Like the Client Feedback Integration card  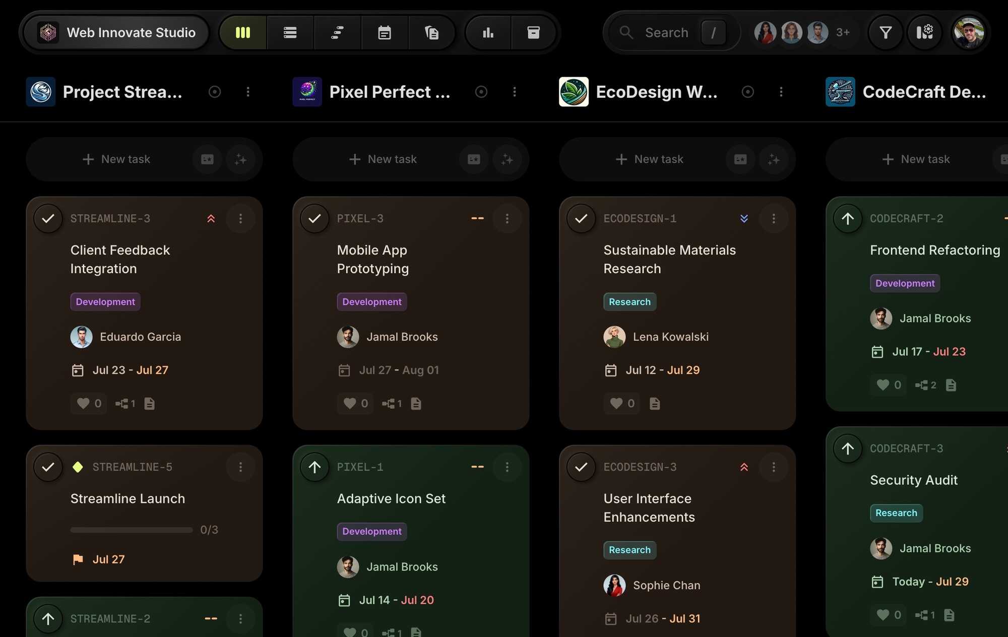tap(89, 403)
